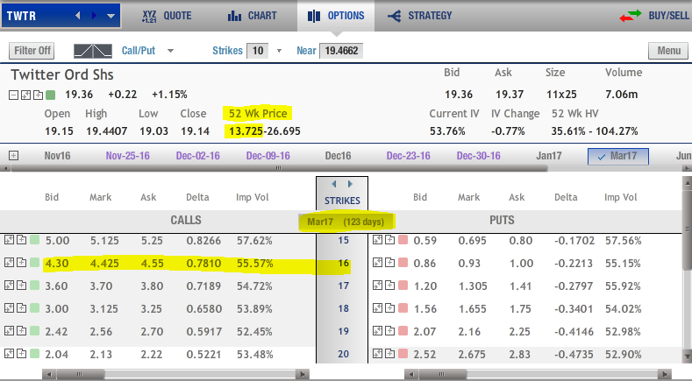Open the Menu button
The height and width of the screenshot is (381, 692).
tap(668, 51)
